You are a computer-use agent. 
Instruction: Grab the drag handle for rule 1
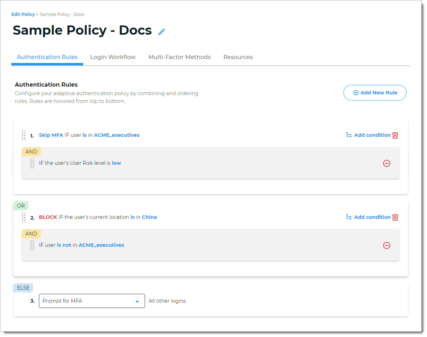(24, 135)
